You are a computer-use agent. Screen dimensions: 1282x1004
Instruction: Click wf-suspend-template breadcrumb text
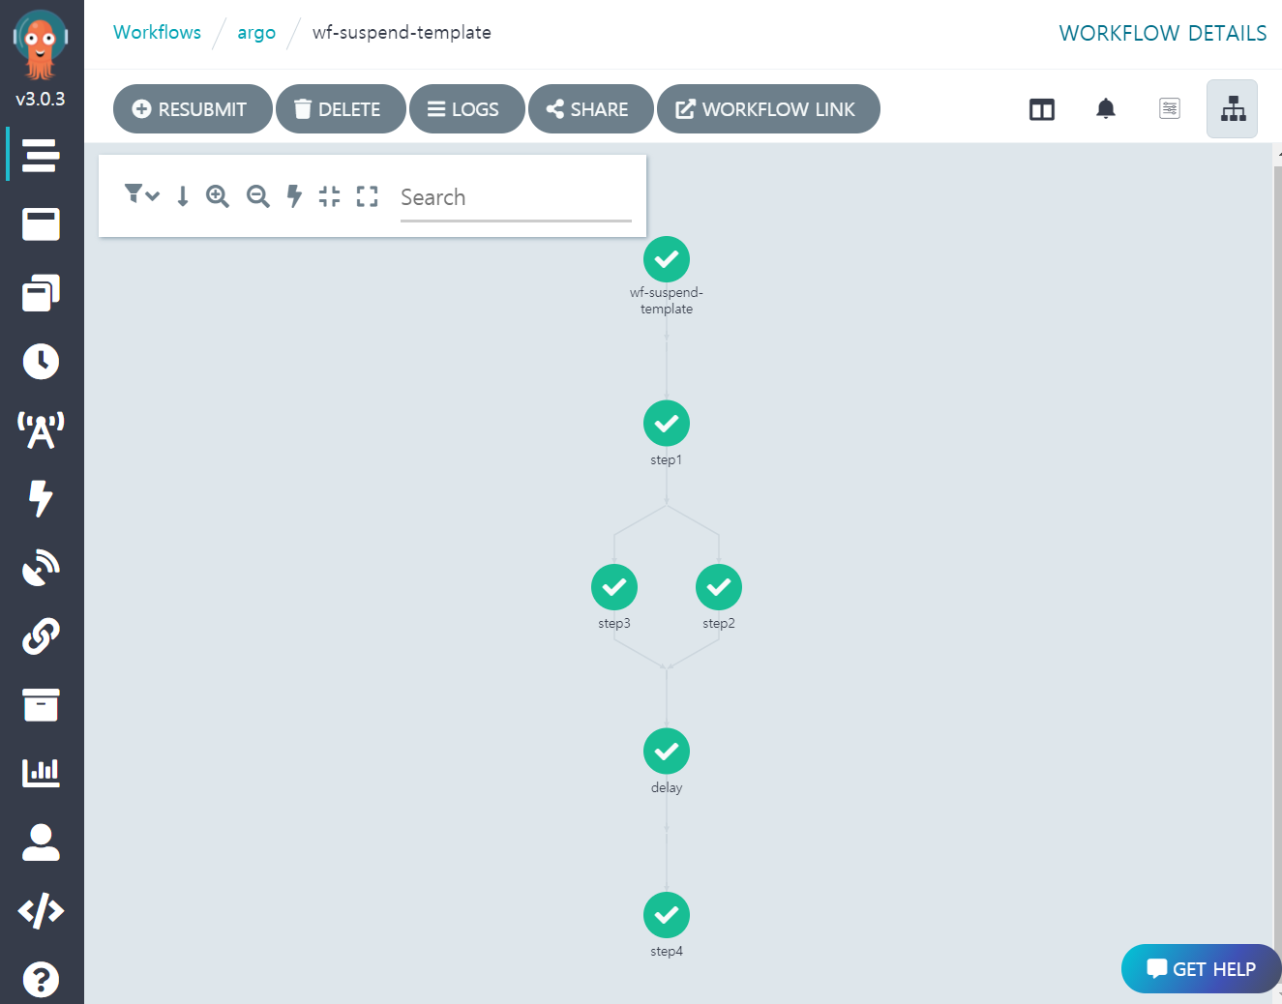point(402,32)
